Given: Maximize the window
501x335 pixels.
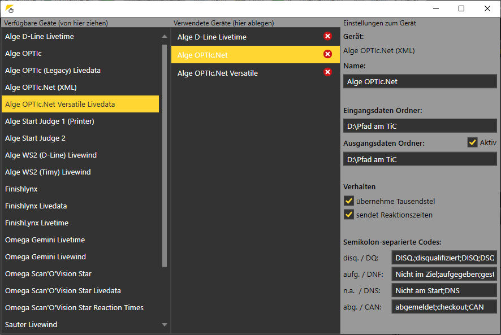Looking at the screenshot, I should click(x=461, y=8).
